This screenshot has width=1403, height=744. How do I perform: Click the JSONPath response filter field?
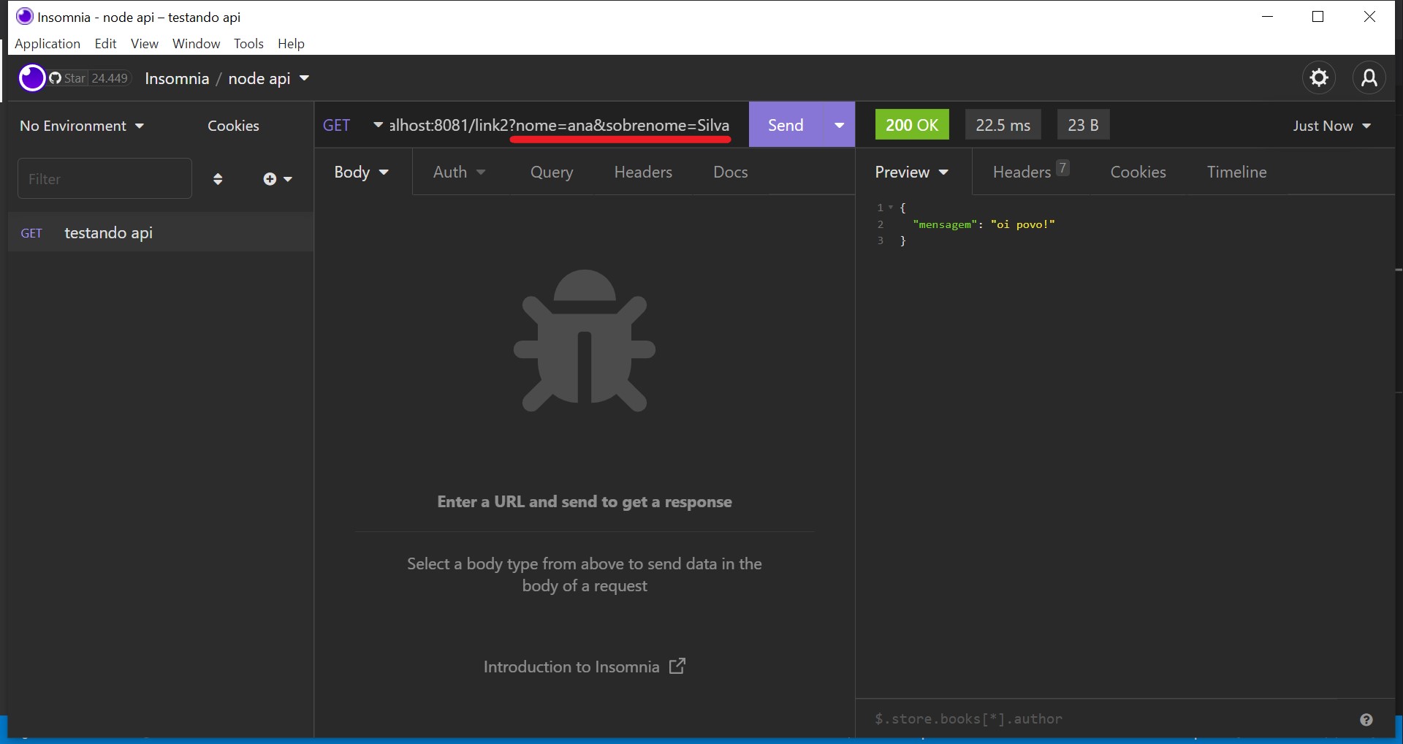point(1107,719)
